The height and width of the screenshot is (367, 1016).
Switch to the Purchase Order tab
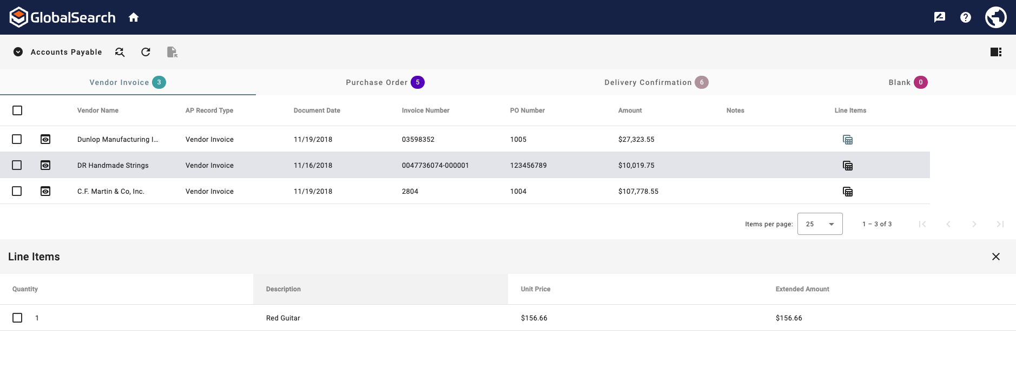(384, 82)
